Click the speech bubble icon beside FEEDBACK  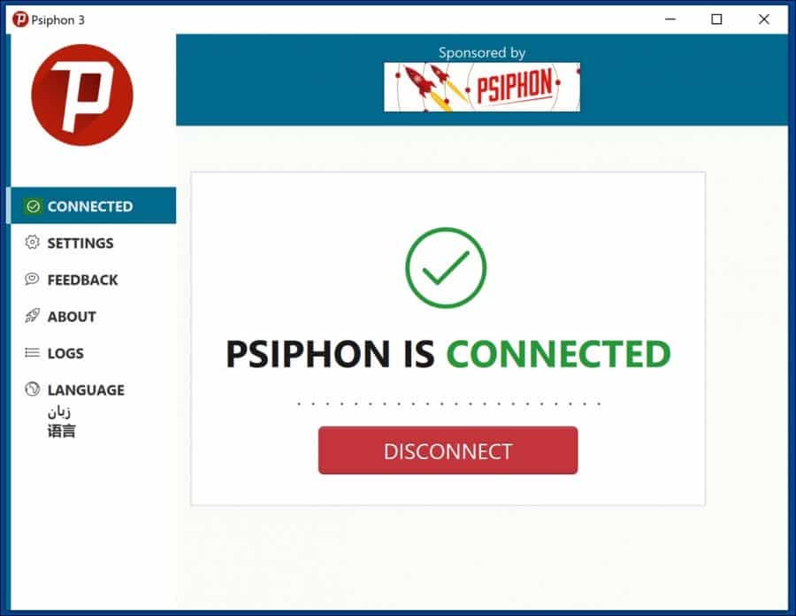32,279
